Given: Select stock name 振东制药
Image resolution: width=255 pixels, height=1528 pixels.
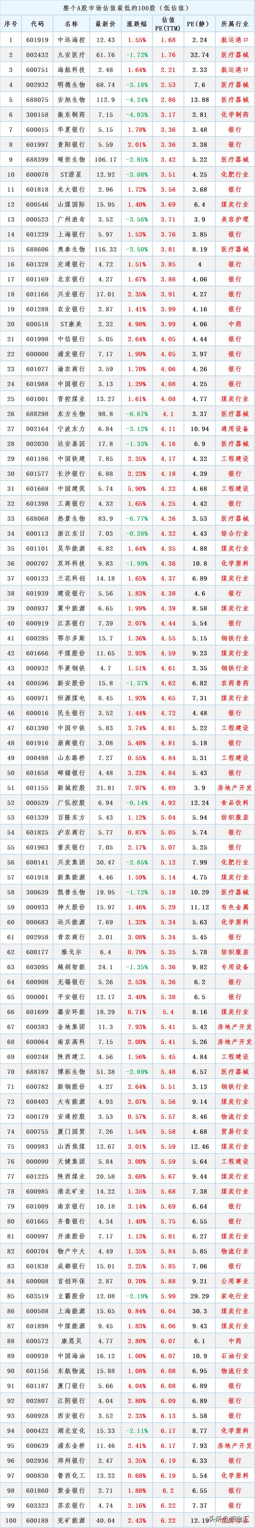Looking at the screenshot, I should click(71, 114).
